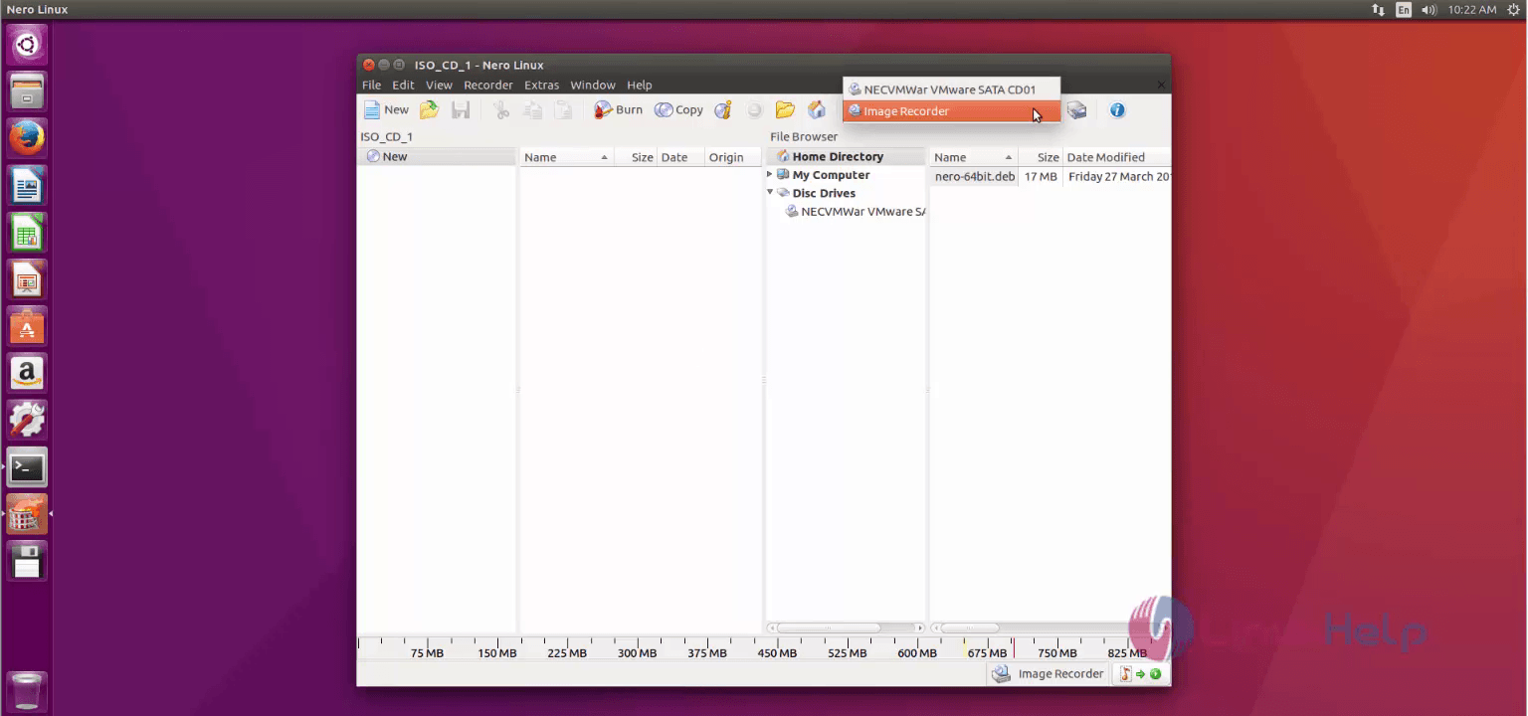Open the Edit menu

403,86
